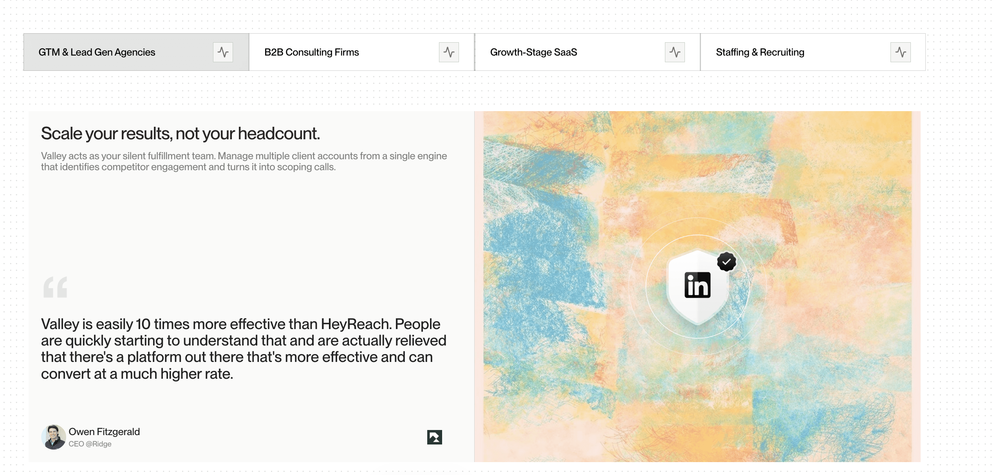The image size is (997, 475).
Task: Switch to B2B Consulting Firms tab
Action: coord(311,52)
